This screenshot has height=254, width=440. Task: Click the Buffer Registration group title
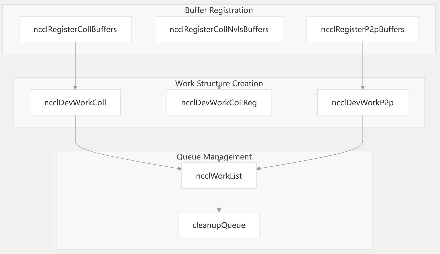tap(219, 10)
